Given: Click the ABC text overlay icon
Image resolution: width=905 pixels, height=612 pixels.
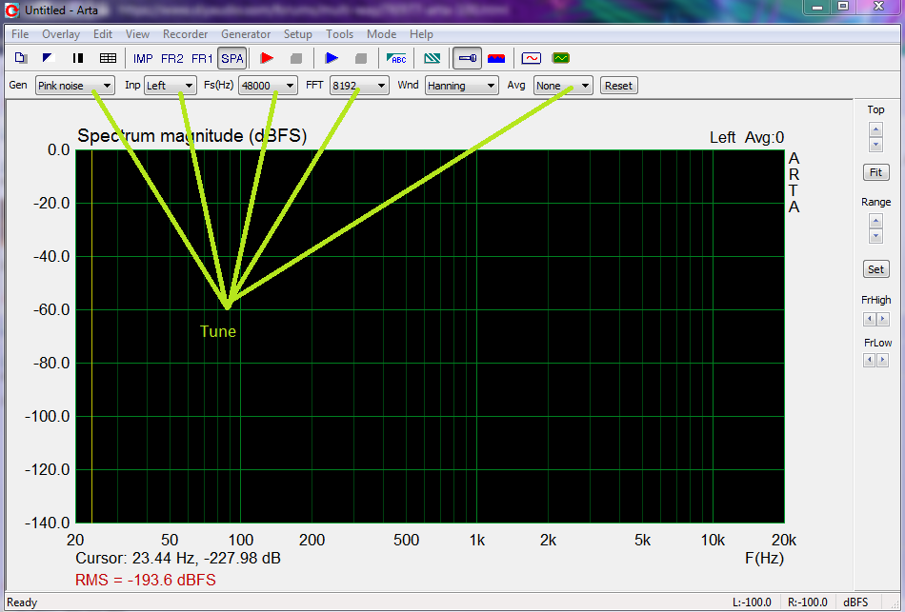Looking at the screenshot, I should [396, 58].
